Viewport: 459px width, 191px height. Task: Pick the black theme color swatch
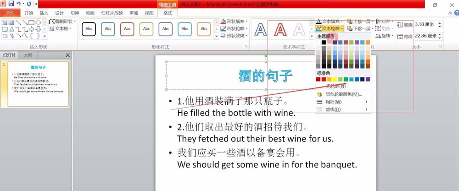tap(324, 42)
